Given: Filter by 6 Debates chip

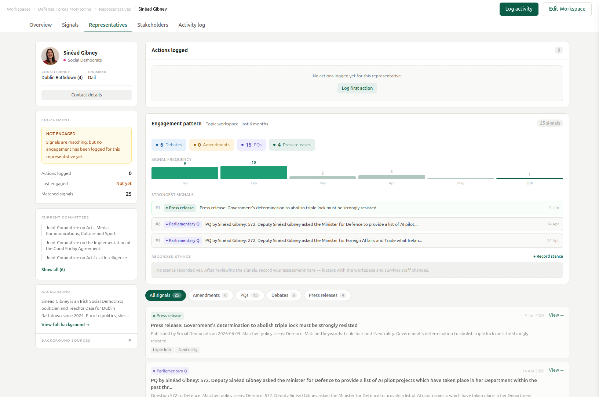Looking at the screenshot, I should (x=169, y=145).
